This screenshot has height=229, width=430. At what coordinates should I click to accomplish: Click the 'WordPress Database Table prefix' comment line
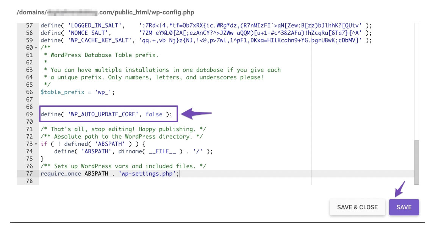click(104, 55)
